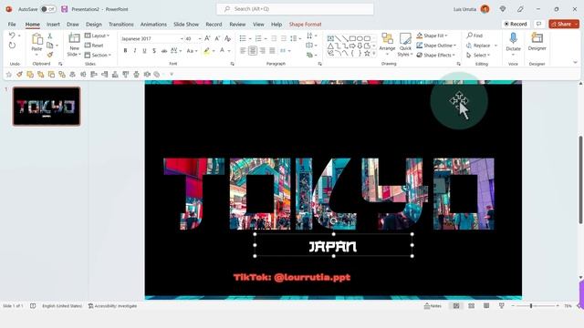Open the font name dropdown Japanese 3017
Viewport: 584px width, 328px height.
182,38
